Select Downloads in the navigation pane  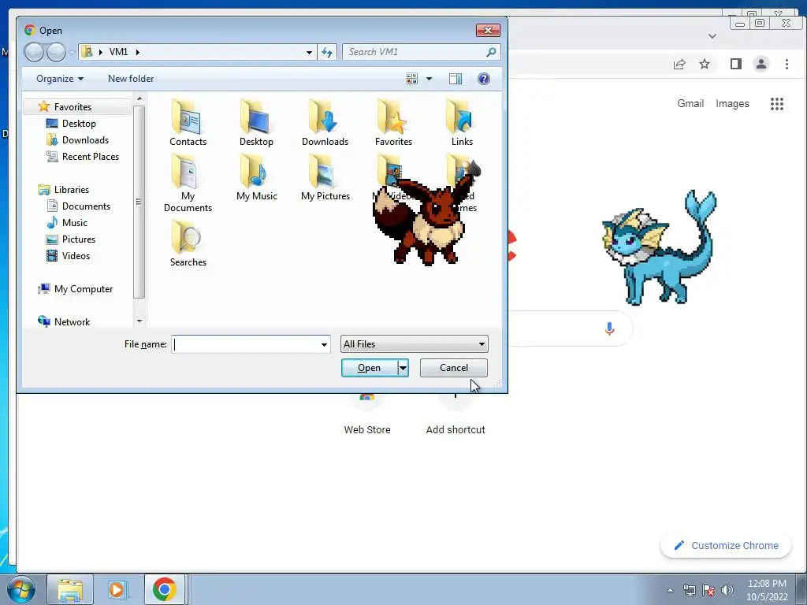coord(78,140)
